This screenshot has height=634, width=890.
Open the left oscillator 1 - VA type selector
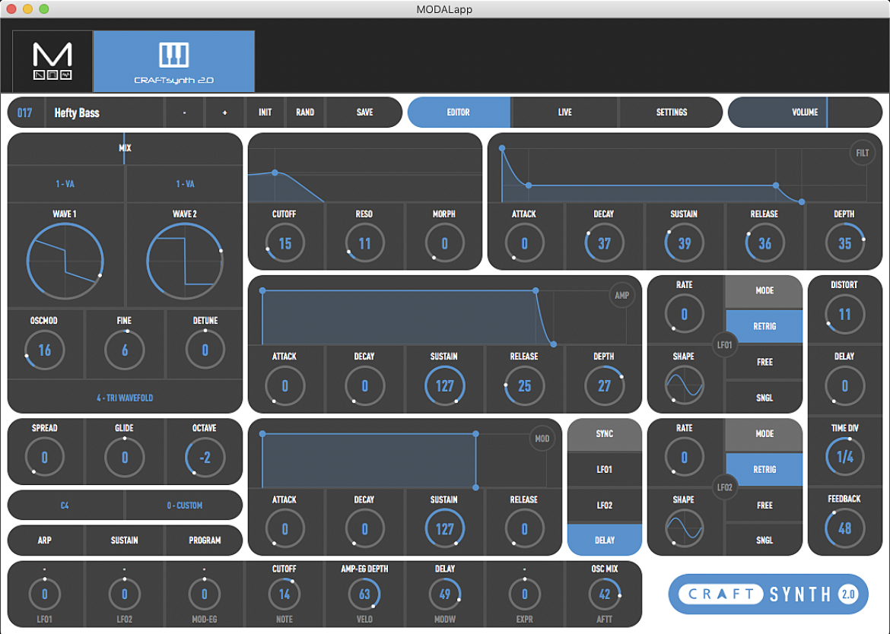click(x=65, y=184)
